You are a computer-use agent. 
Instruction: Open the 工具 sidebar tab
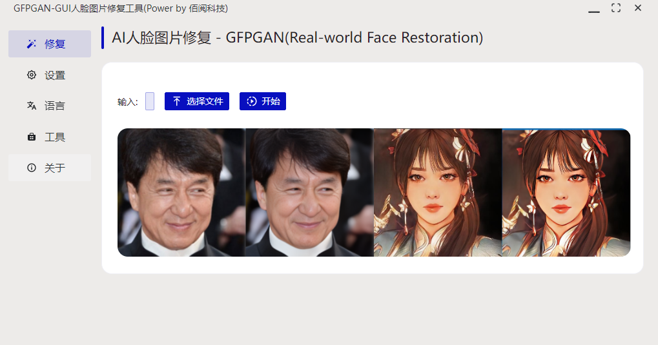(50, 137)
